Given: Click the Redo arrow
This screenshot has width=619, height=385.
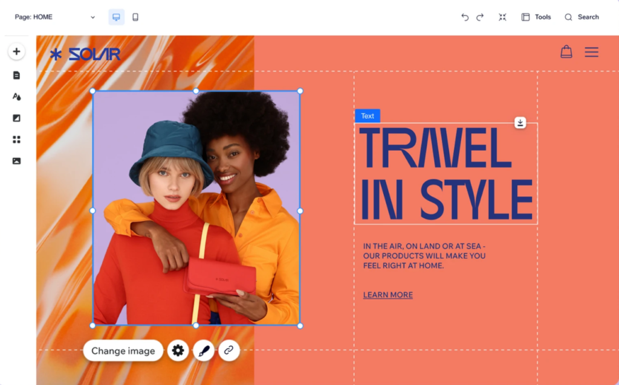Looking at the screenshot, I should point(480,17).
